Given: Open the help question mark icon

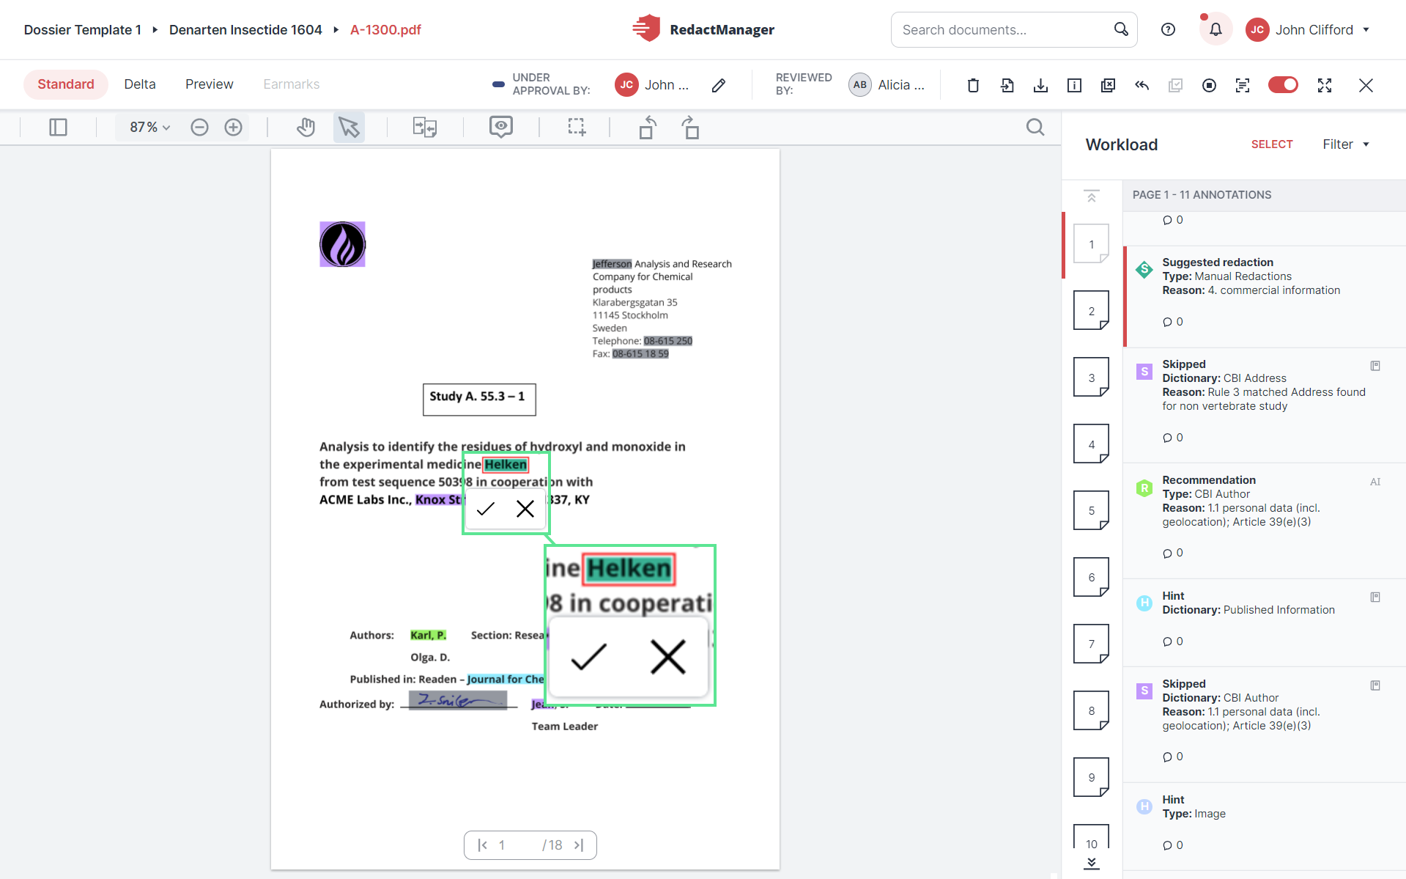Looking at the screenshot, I should (x=1169, y=29).
